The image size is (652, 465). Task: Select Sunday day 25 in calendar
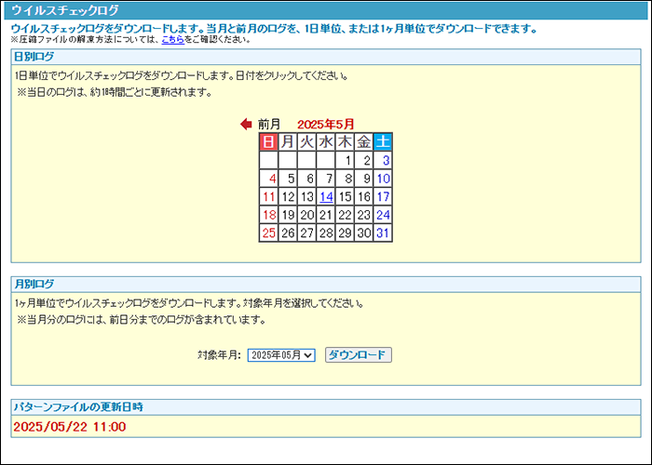pos(268,232)
